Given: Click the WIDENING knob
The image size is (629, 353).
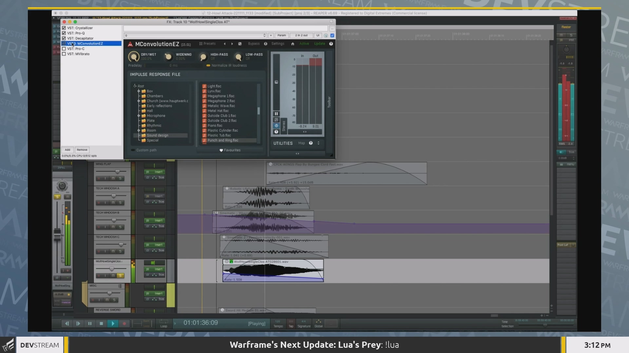Looking at the screenshot, I should 168,57.
